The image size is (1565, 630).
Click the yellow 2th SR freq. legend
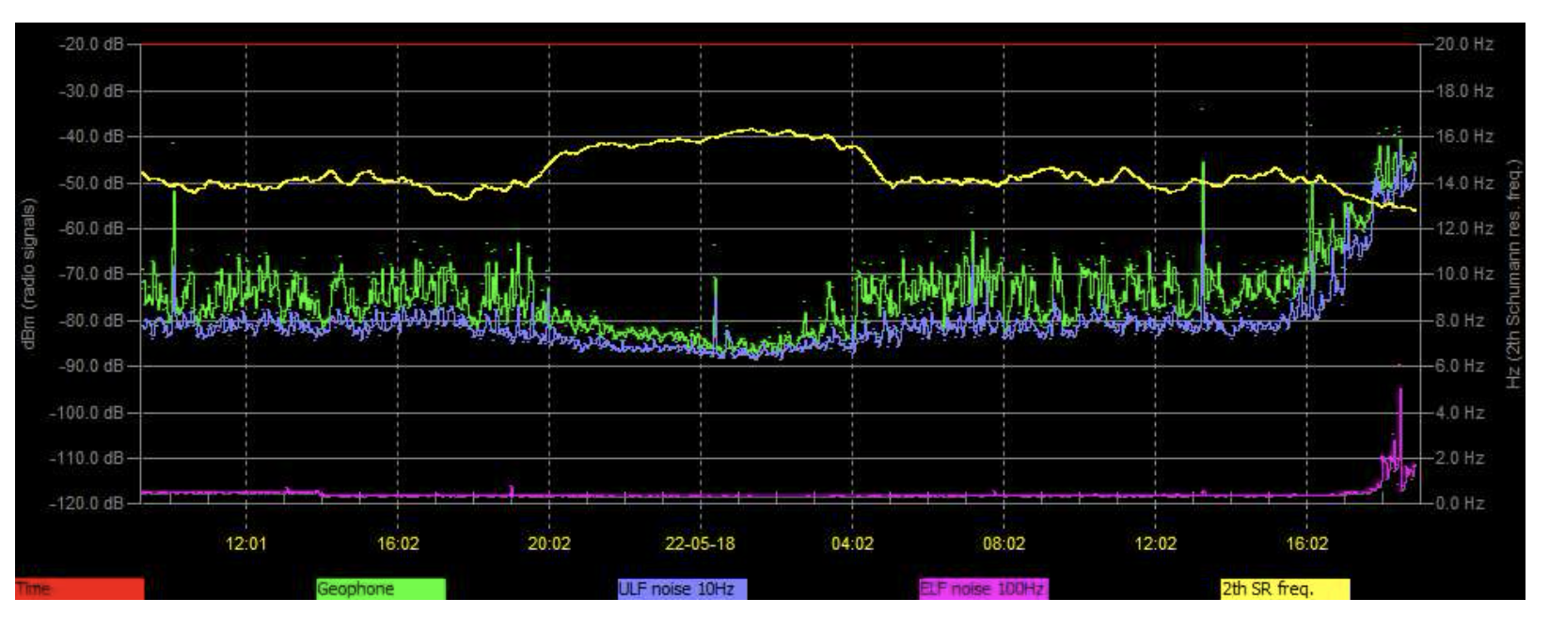1285,590
